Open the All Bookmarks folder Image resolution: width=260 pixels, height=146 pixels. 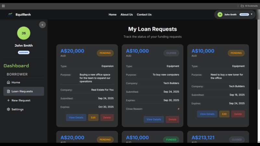point(249,6)
